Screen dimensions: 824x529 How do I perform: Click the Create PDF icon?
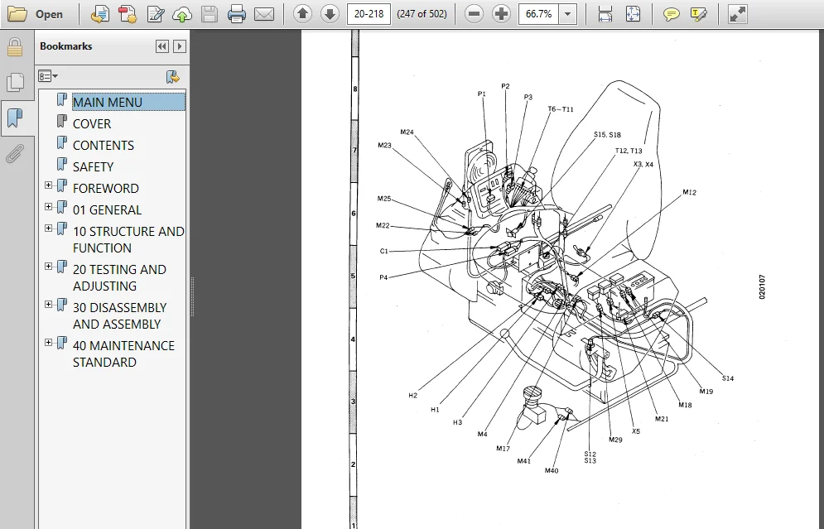pos(128,14)
